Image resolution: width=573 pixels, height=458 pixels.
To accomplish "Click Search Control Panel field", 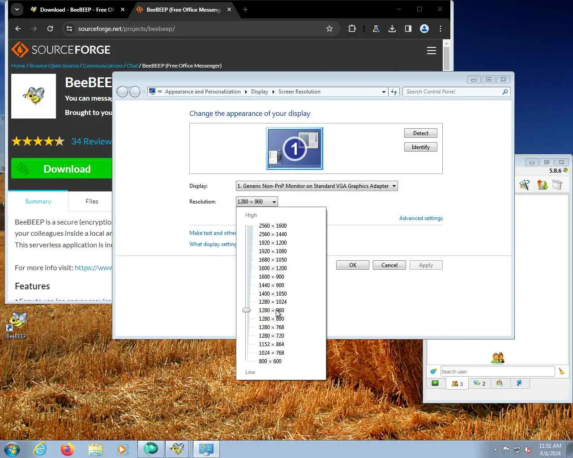I will coord(452,92).
